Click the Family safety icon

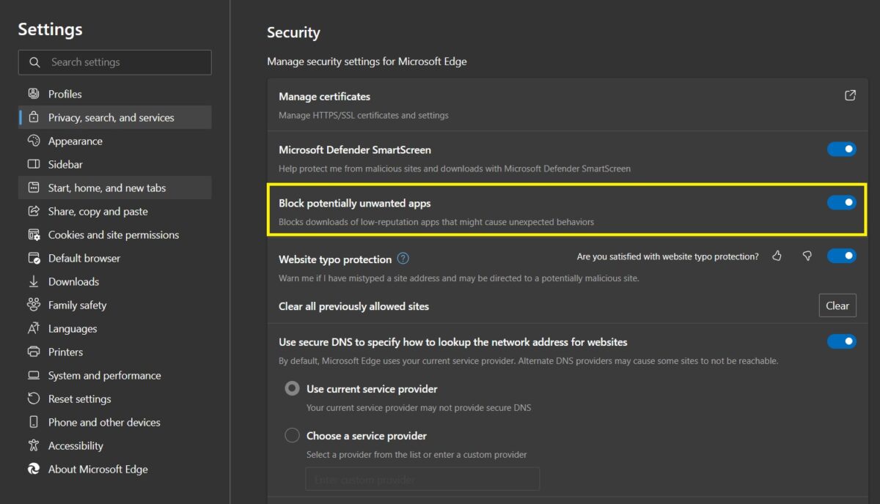click(x=34, y=305)
